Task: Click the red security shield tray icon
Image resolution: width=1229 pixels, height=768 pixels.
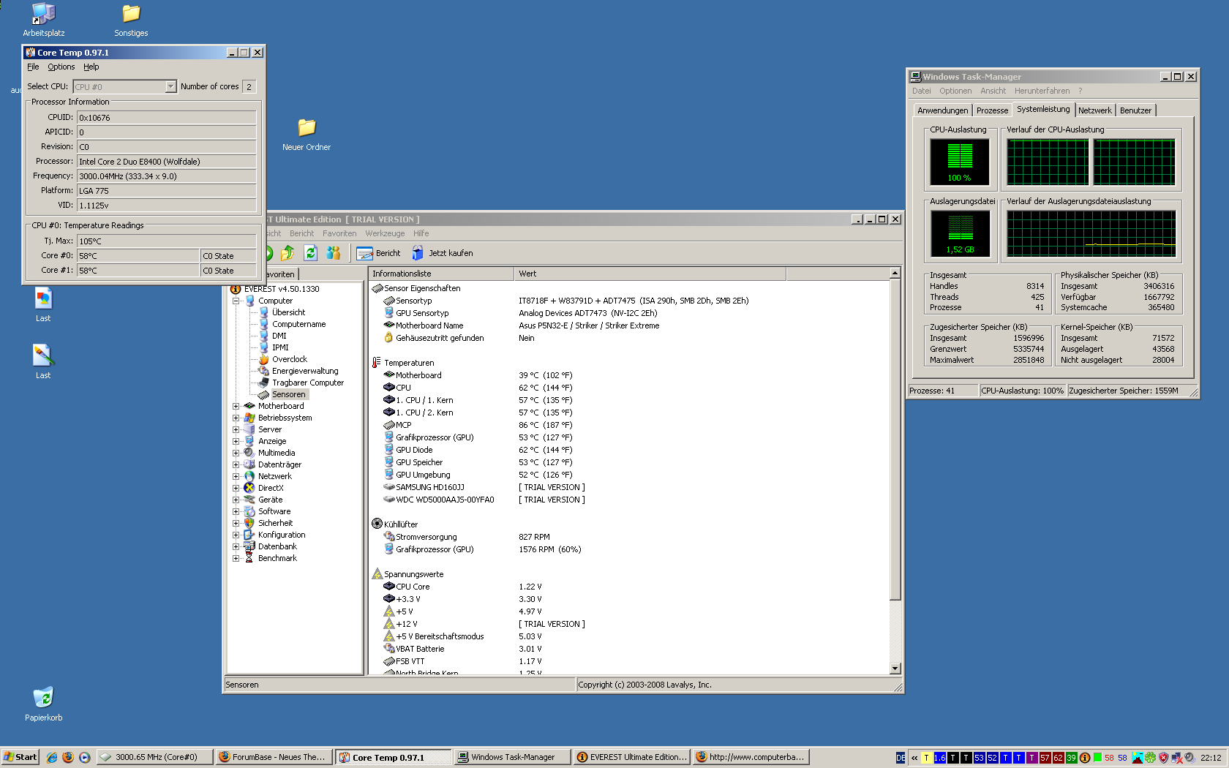Action: coord(1163,758)
